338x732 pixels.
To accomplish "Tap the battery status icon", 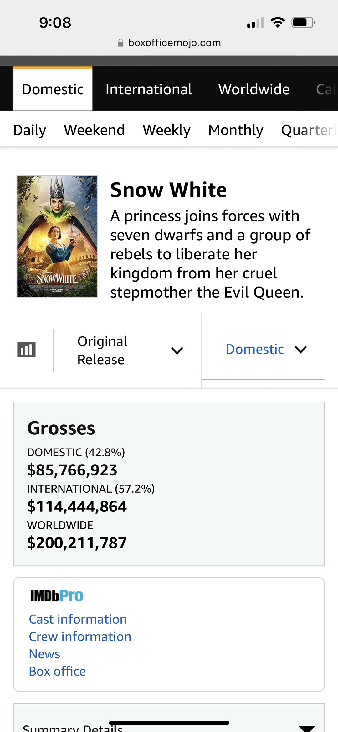I will [303, 23].
